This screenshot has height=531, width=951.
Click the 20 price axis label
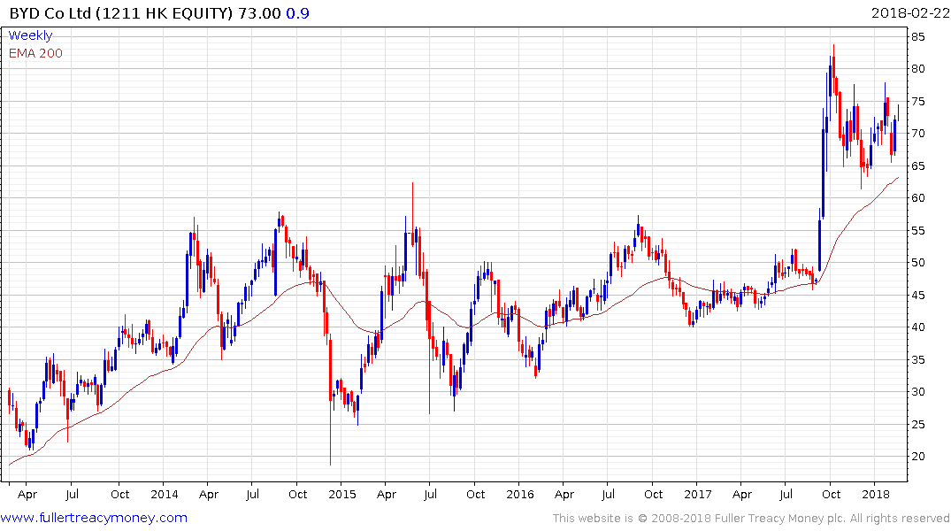pos(917,457)
